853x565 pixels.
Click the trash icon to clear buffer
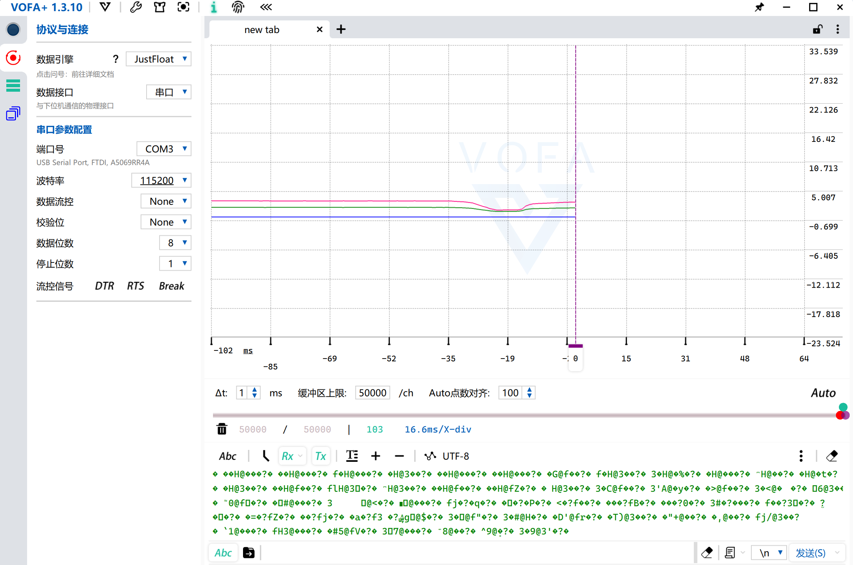point(222,429)
